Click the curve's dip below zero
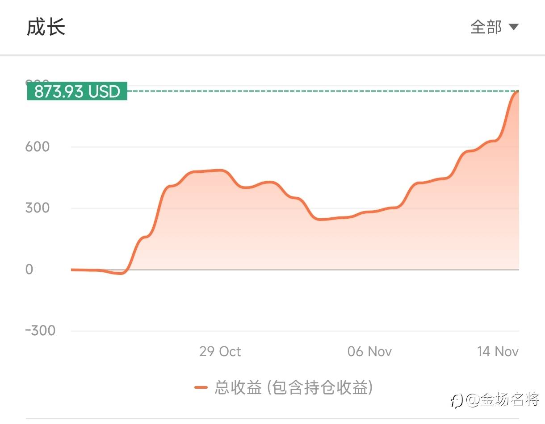 coord(120,273)
